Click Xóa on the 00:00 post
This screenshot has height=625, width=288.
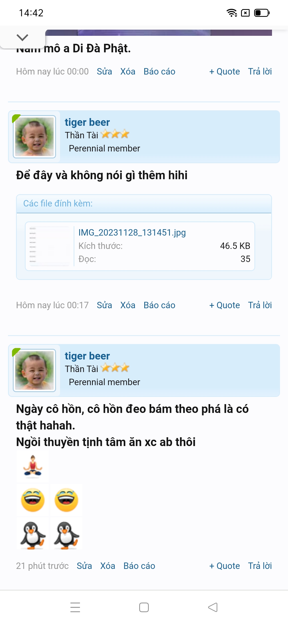pyautogui.click(x=128, y=72)
